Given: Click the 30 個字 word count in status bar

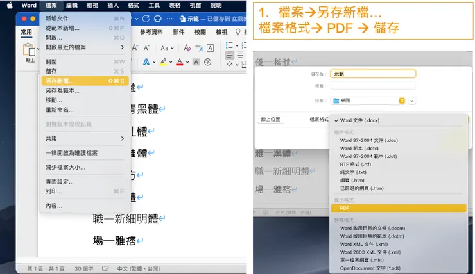Looking at the screenshot, I should click(x=84, y=269).
